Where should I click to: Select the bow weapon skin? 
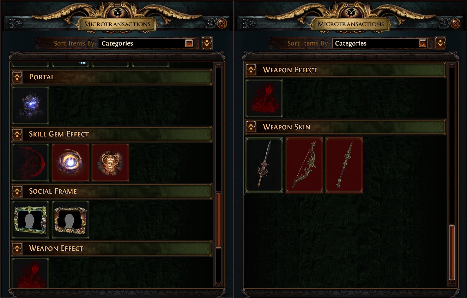304,165
